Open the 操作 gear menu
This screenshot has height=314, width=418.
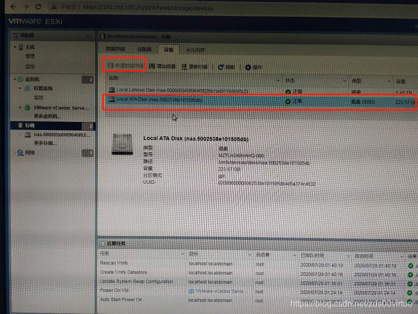(254, 67)
